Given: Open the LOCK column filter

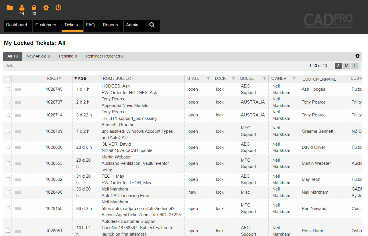Looking at the screenshot, I should point(233,79).
